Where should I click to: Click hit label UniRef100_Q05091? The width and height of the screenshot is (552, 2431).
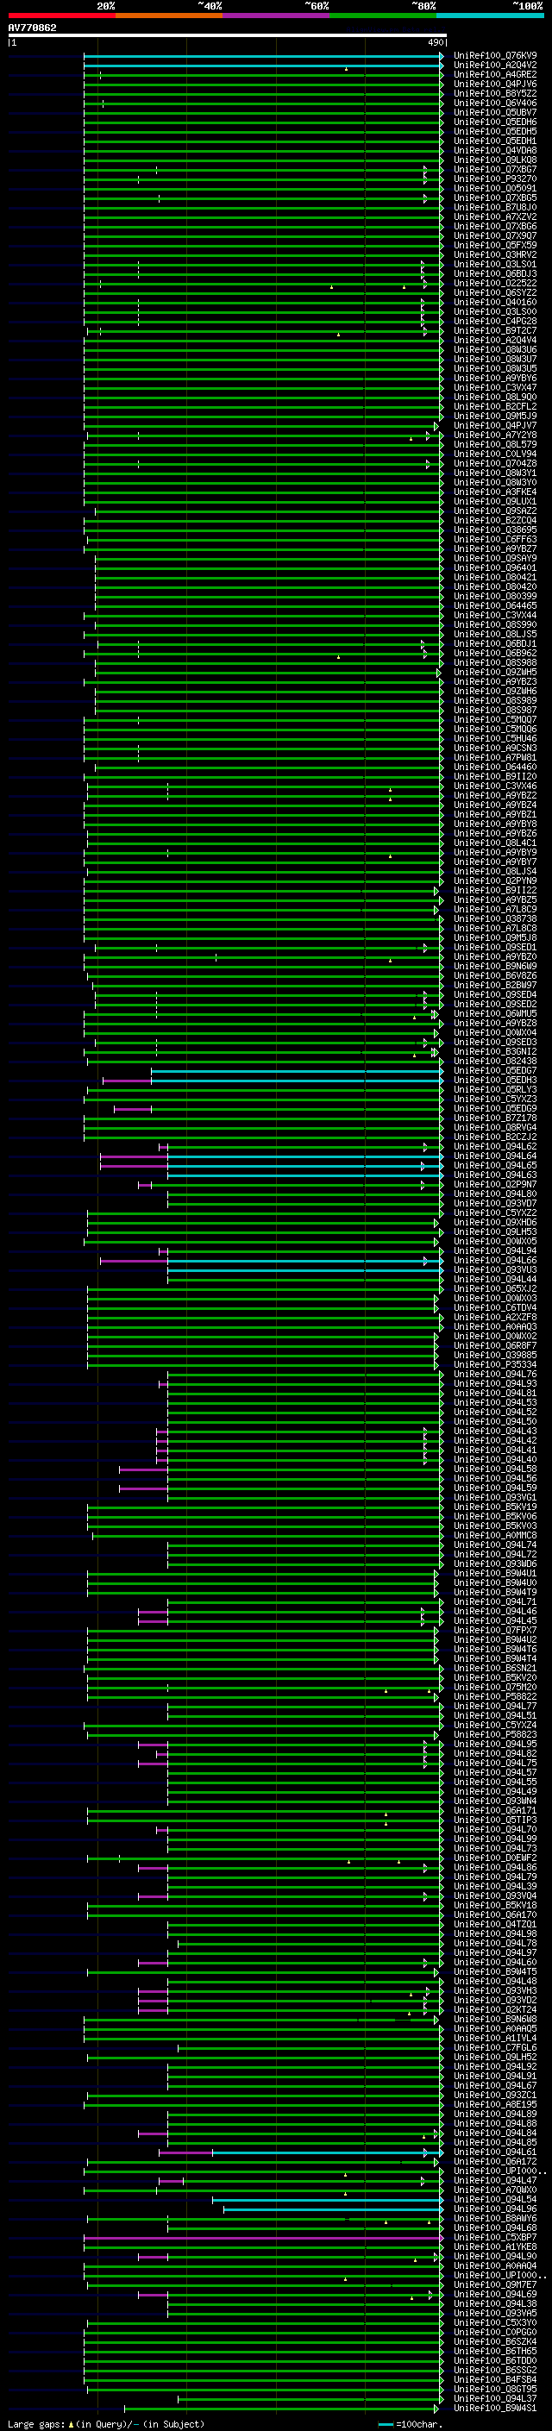click(495, 189)
